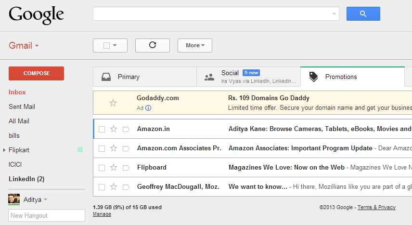The height and width of the screenshot is (225, 412).
Task: Refresh the inbox with the reload icon
Action: pos(153,45)
